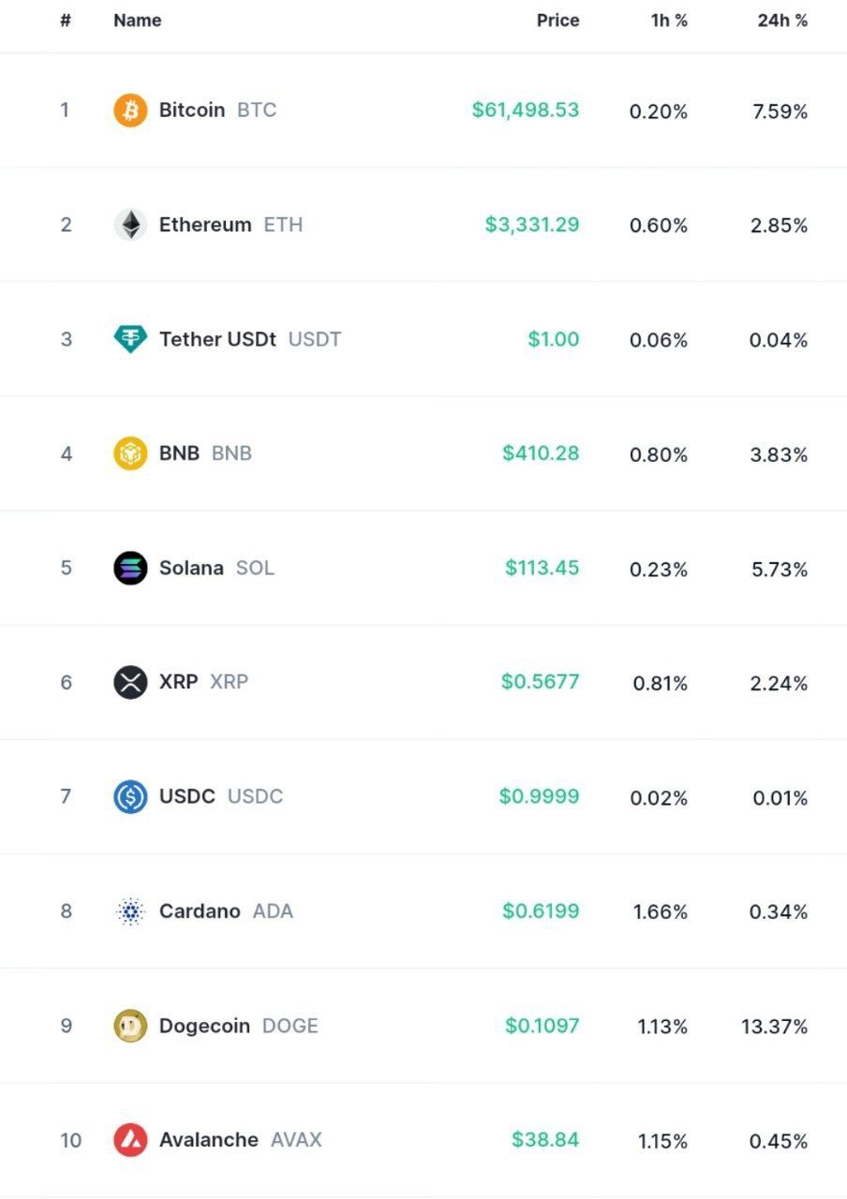Image resolution: width=847 pixels, height=1199 pixels.
Task: Sort by rank number column header
Action: [66, 21]
